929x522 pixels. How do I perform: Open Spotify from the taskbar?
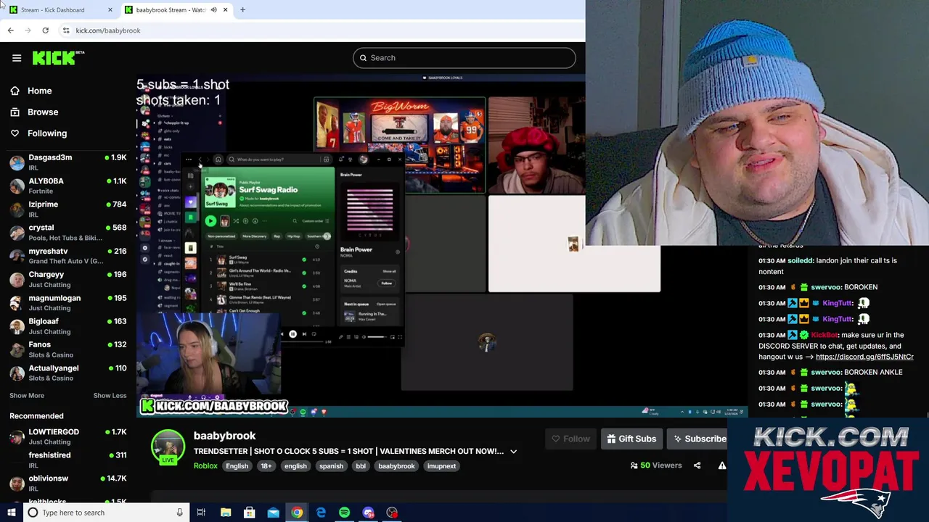coord(344,513)
